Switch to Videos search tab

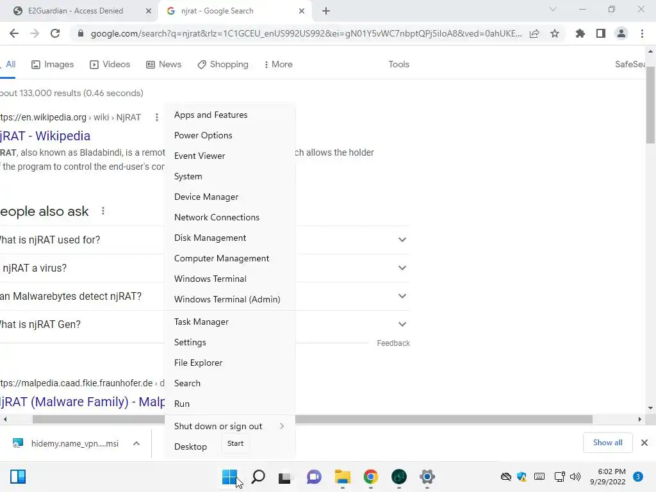[x=110, y=65]
